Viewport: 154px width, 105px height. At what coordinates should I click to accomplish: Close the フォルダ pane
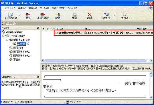tap(38, 28)
